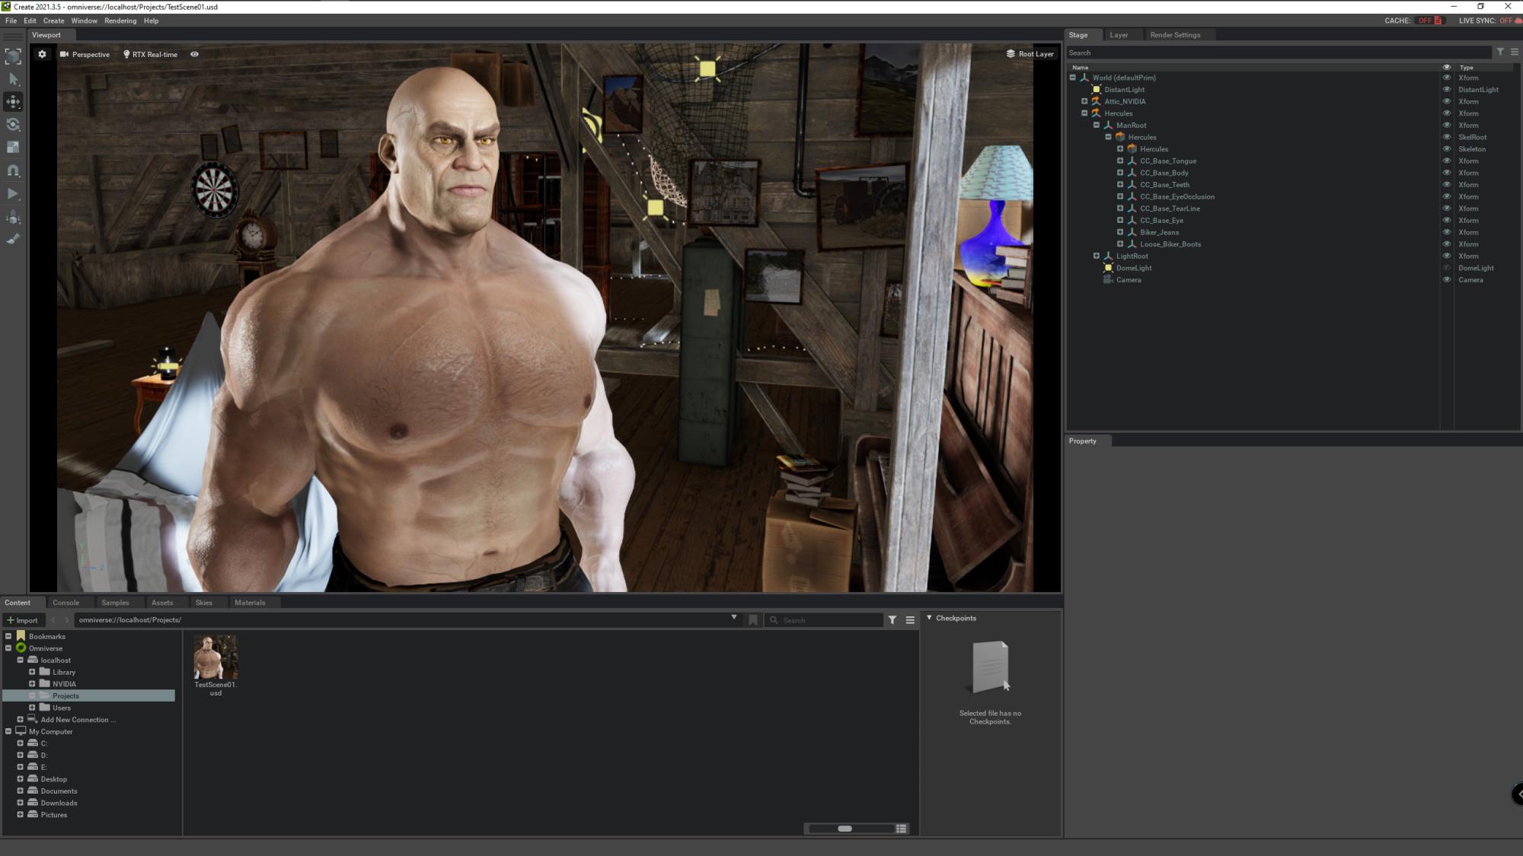This screenshot has width=1523, height=856.
Task: Click the Stage panel filter icon
Action: [1500, 53]
